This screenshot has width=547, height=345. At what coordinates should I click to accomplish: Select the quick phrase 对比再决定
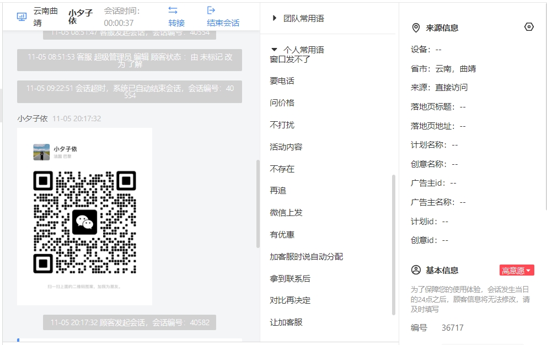pos(290,300)
